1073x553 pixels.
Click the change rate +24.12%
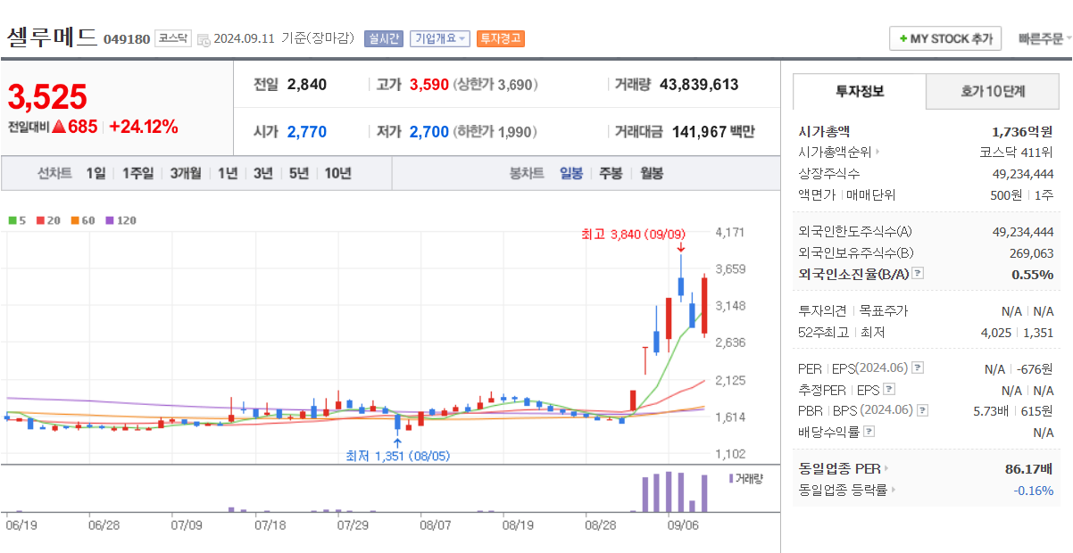[x=143, y=127]
